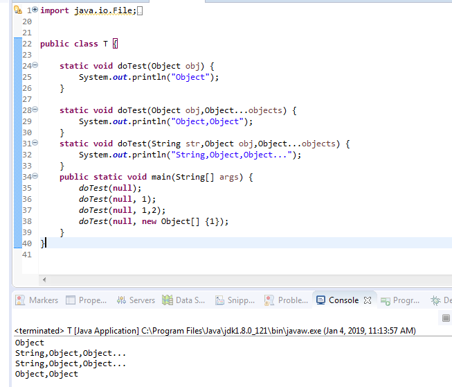
Task: Click the 'Object,Object' console output line
Action: 46,374
